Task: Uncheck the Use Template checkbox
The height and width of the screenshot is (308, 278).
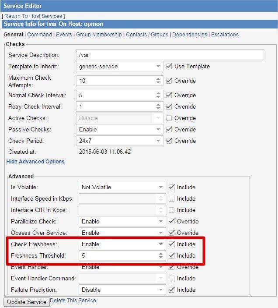Action: tap(169, 66)
